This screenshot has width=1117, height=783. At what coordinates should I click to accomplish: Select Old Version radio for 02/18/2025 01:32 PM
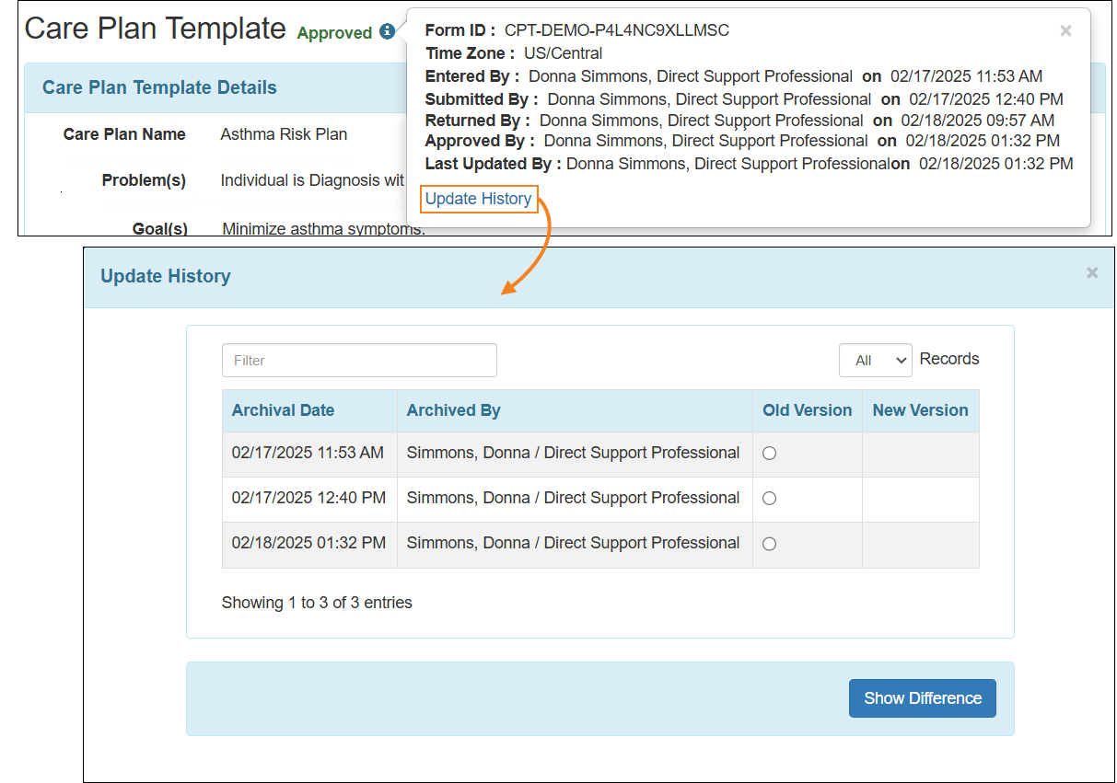click(770, 544)
